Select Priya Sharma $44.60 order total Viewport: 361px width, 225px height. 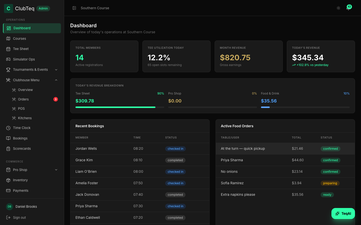point(298,160)
